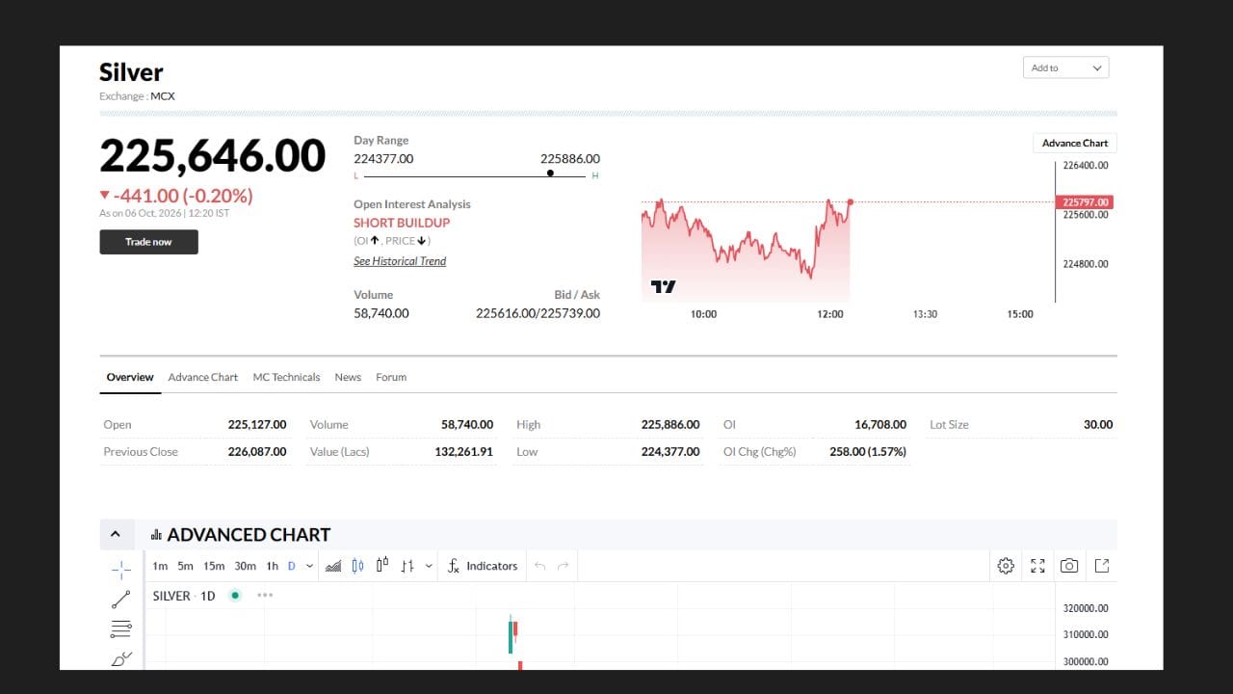Set chart interval to 5m
The width and height of the screenshot is (1233, 694).
click(185, 566)
